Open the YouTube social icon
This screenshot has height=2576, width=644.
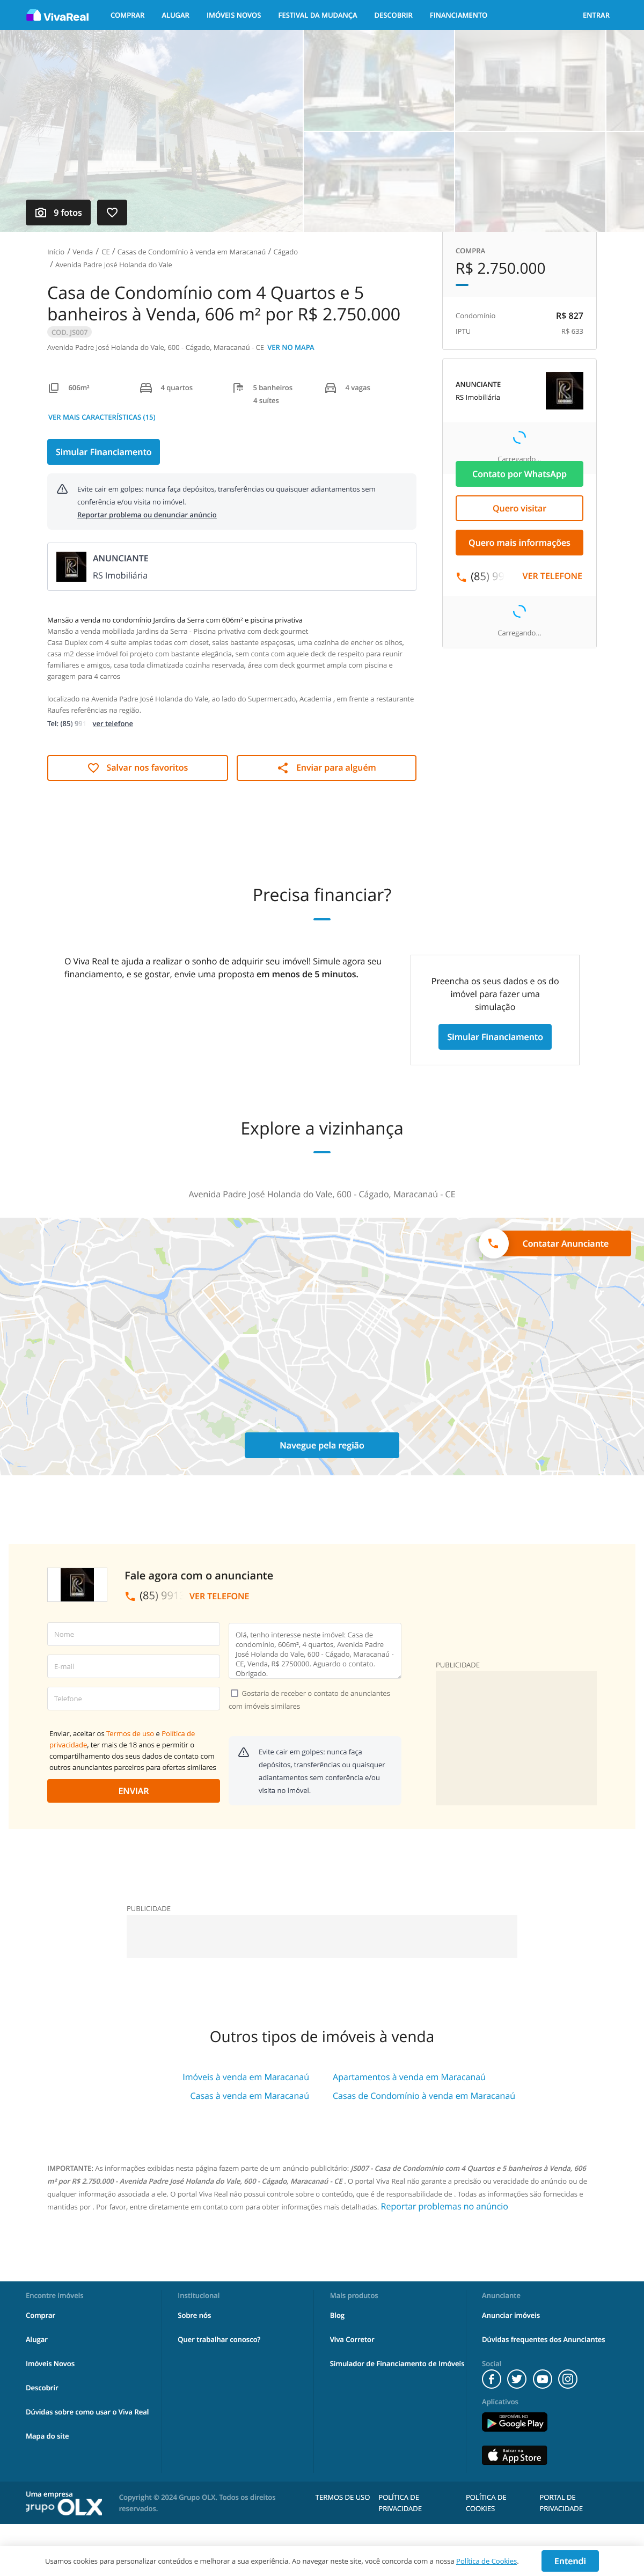(x=542, y=2379)
